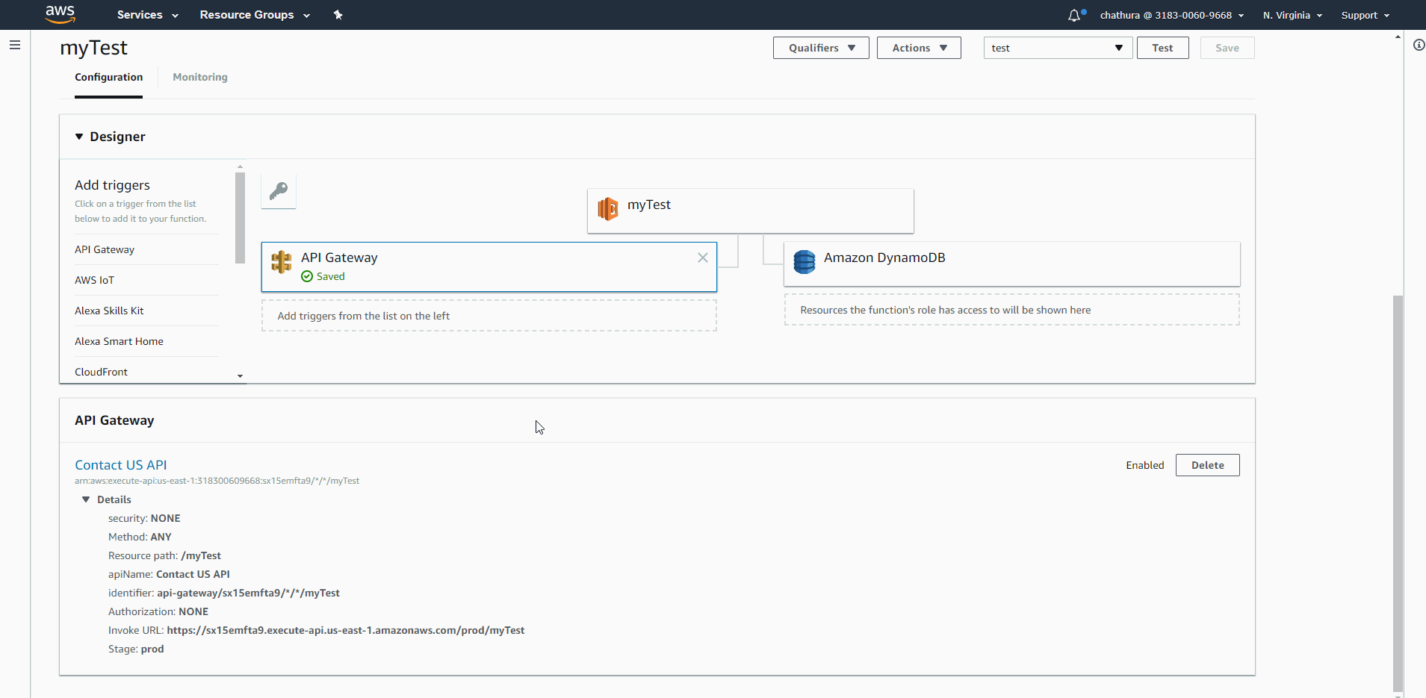Open the Actions dropdown
The height and width of the screenshot is (698, 1426).
pyautogui.click(x=919, y=48)
